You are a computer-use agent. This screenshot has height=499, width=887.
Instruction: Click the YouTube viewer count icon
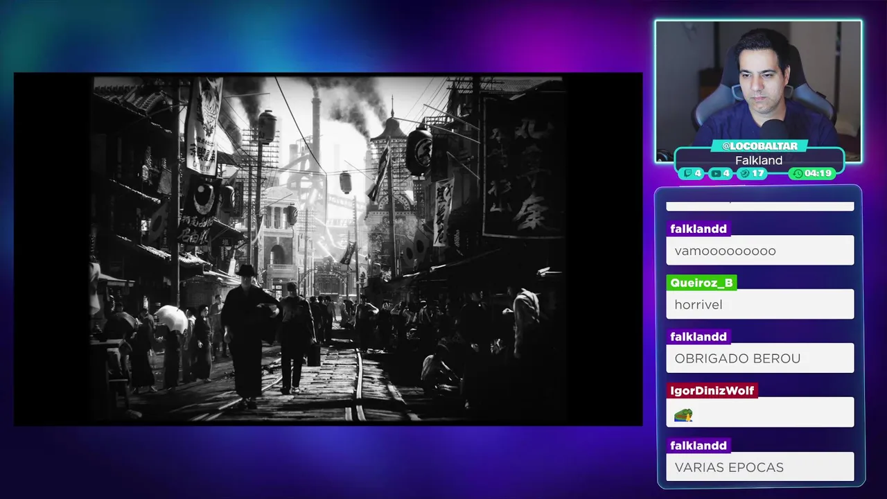716,173
